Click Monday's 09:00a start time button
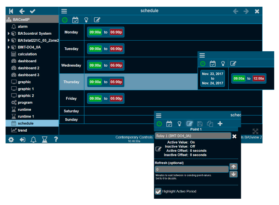 click(95, 32)
